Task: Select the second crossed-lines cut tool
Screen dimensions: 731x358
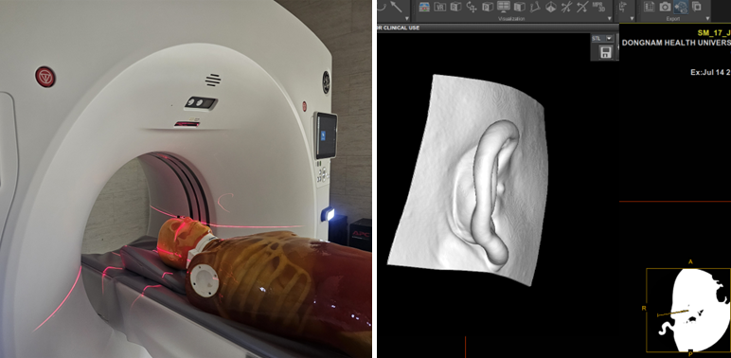Action: pyautogui.click(x=582, y=7)
